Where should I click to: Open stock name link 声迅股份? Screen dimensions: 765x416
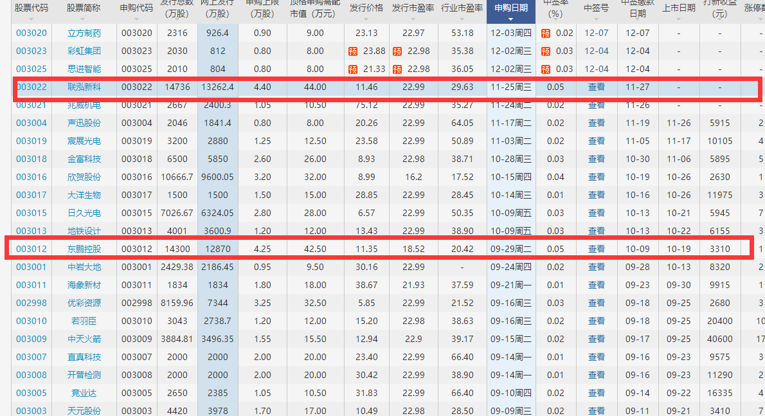[x=84, y=123]
